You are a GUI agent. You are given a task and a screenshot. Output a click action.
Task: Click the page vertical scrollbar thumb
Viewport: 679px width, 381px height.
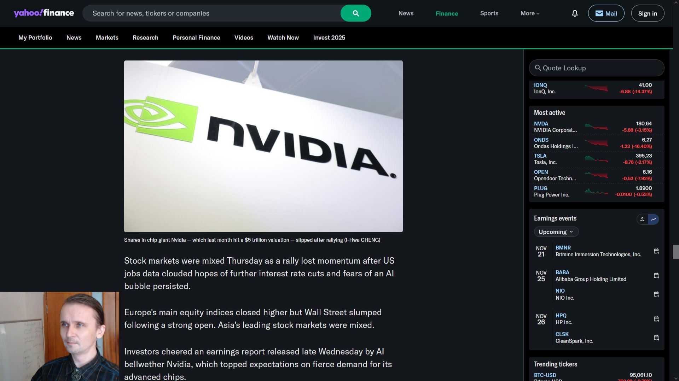[x=676, y=252]
